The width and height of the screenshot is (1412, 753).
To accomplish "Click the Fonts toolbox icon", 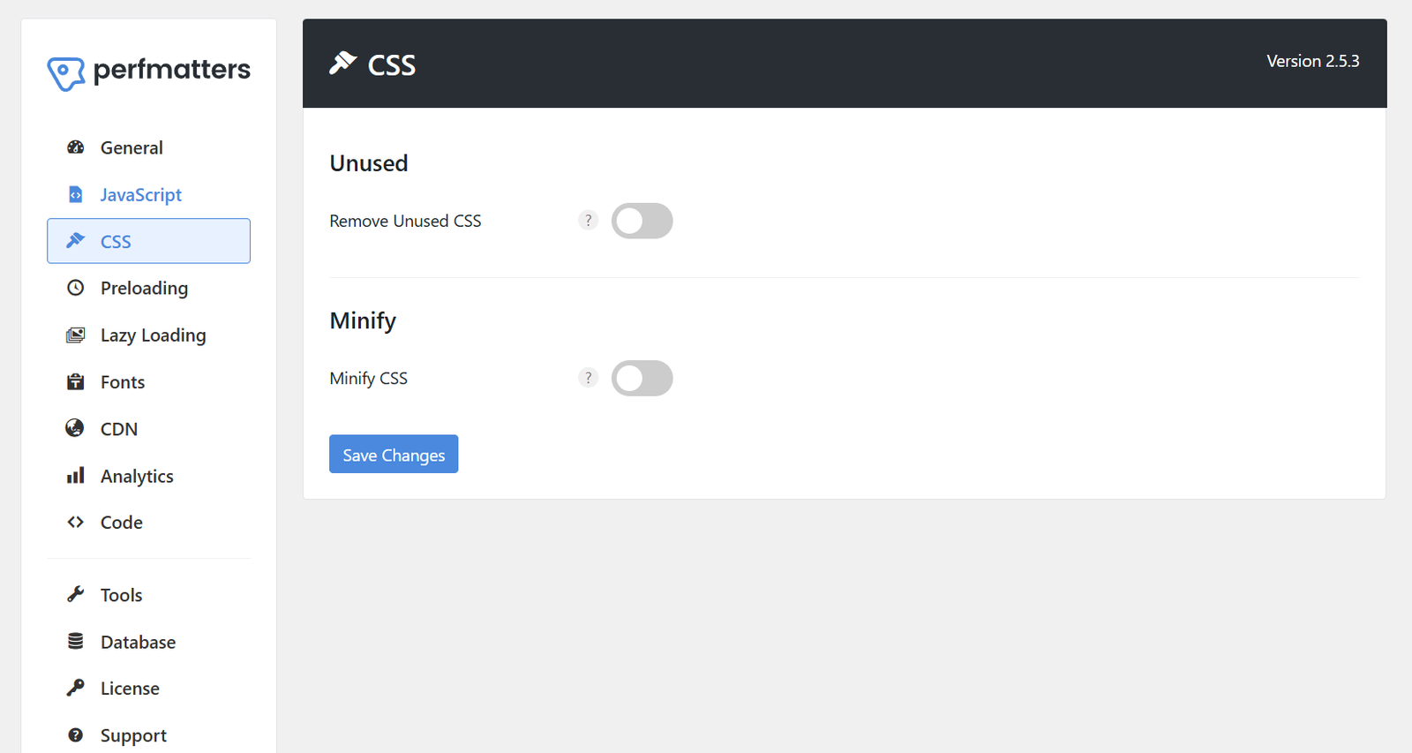I will click(x=76, y=381).
